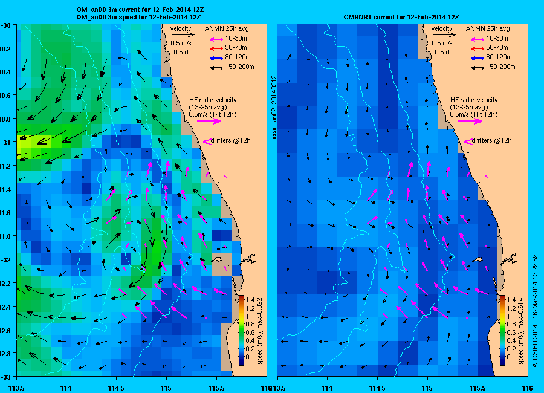This screenshot has height=393, width=544.
Task: Click the black 150-200m arrow in OM_anD0 legend
Action: [x=216, y=68]
